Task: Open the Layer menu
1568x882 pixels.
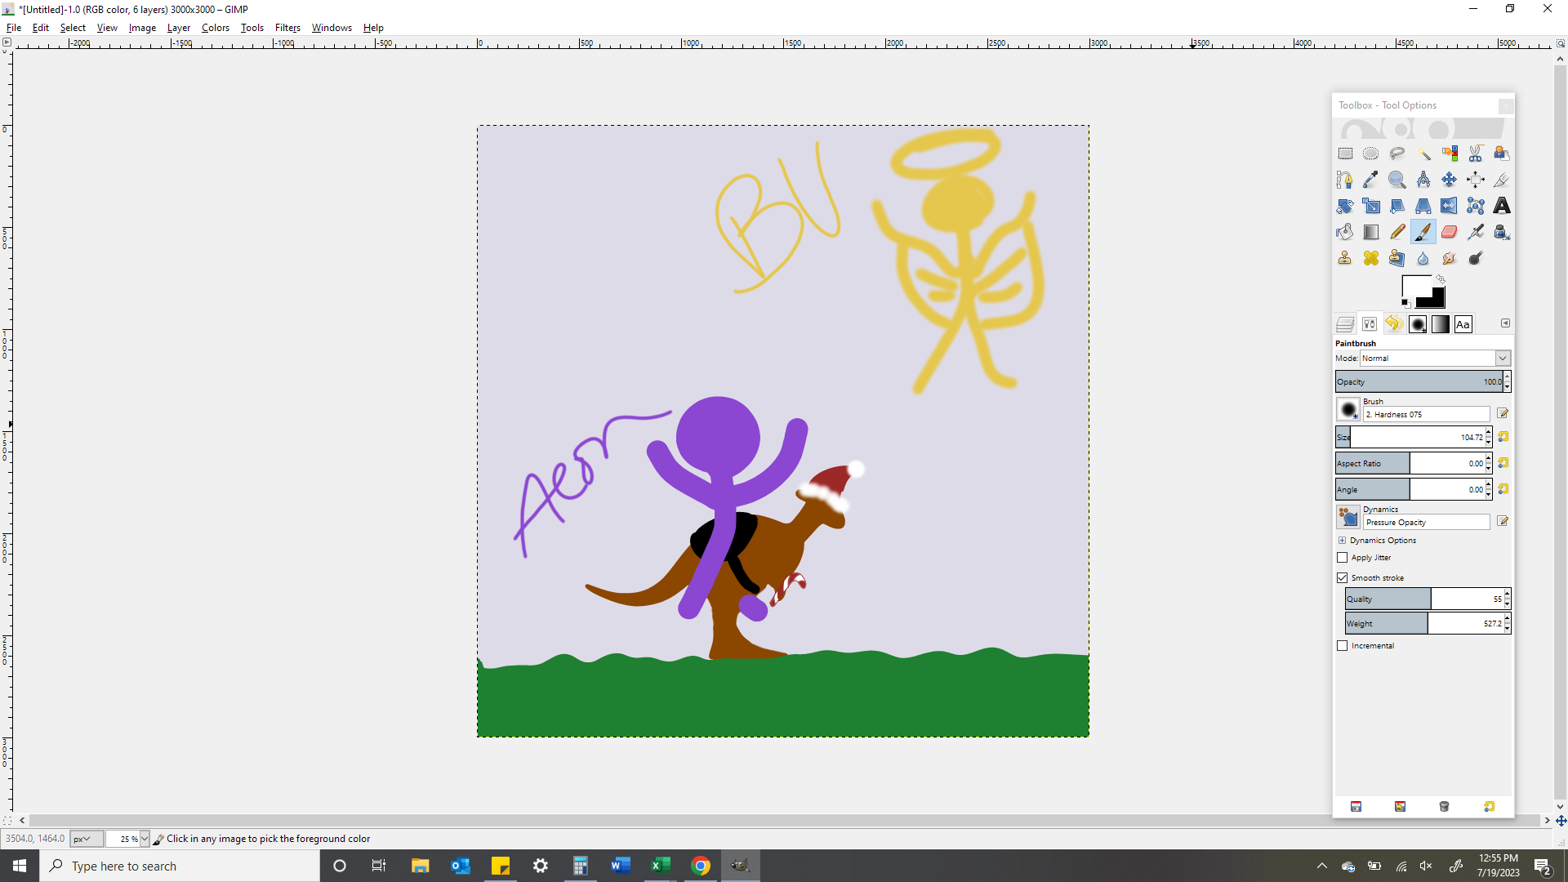Action: [x=179, y=28]
